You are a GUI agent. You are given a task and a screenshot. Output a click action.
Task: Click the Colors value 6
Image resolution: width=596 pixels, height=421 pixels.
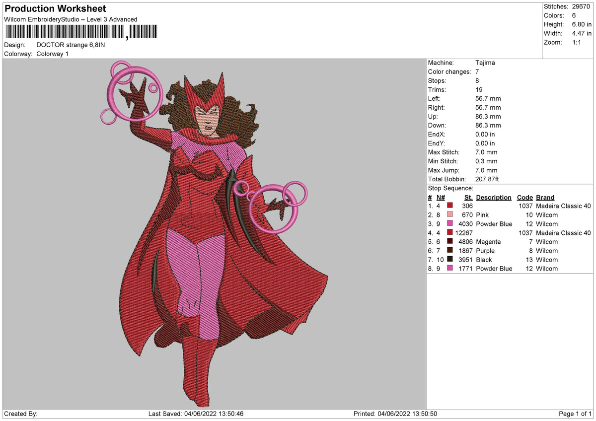[574, 15]
